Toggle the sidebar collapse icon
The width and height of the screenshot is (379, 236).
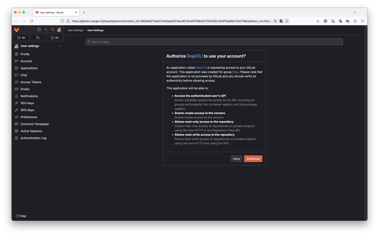click(39, 30)
